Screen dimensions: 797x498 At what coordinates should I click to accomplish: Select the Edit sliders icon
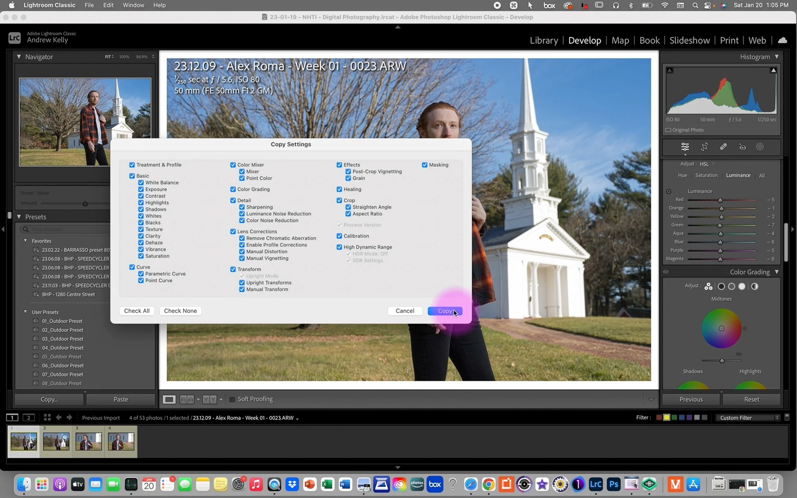(x=685, y=147)
